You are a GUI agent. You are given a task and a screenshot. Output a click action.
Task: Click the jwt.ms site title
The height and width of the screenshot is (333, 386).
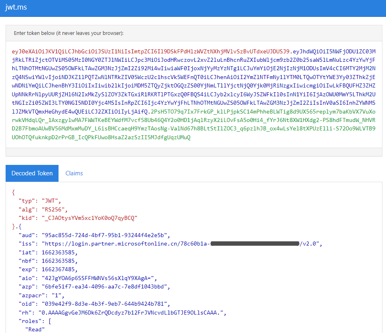[x=16, y=7]
